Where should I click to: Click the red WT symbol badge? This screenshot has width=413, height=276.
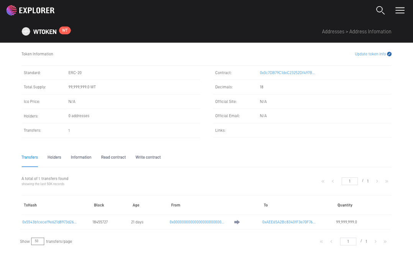click(65, 31)
